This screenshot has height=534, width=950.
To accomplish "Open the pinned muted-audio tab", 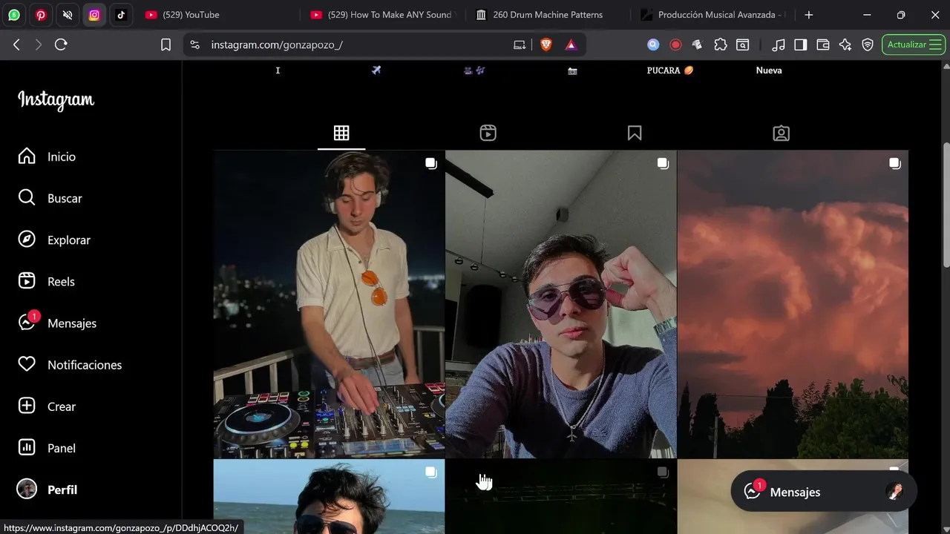I will click(68, 15).
